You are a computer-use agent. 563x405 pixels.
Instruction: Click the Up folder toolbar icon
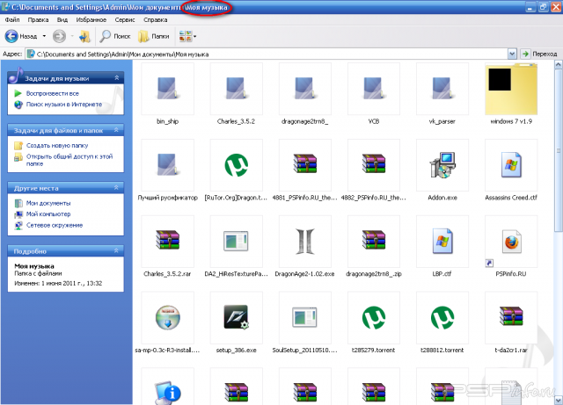[85, 37]
